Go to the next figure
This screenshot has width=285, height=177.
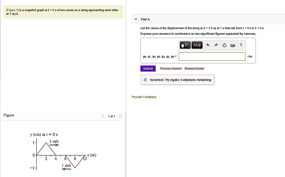click(x=120, y=116)
